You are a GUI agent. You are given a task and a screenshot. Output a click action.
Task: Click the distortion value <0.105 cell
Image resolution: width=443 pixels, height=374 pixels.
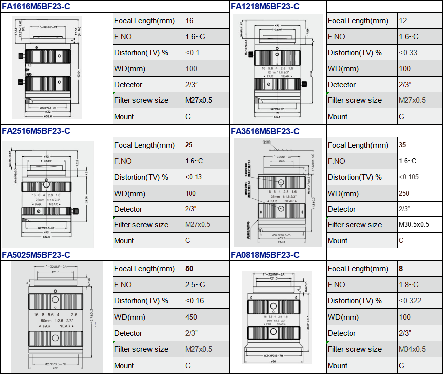(x=419, y=177)
